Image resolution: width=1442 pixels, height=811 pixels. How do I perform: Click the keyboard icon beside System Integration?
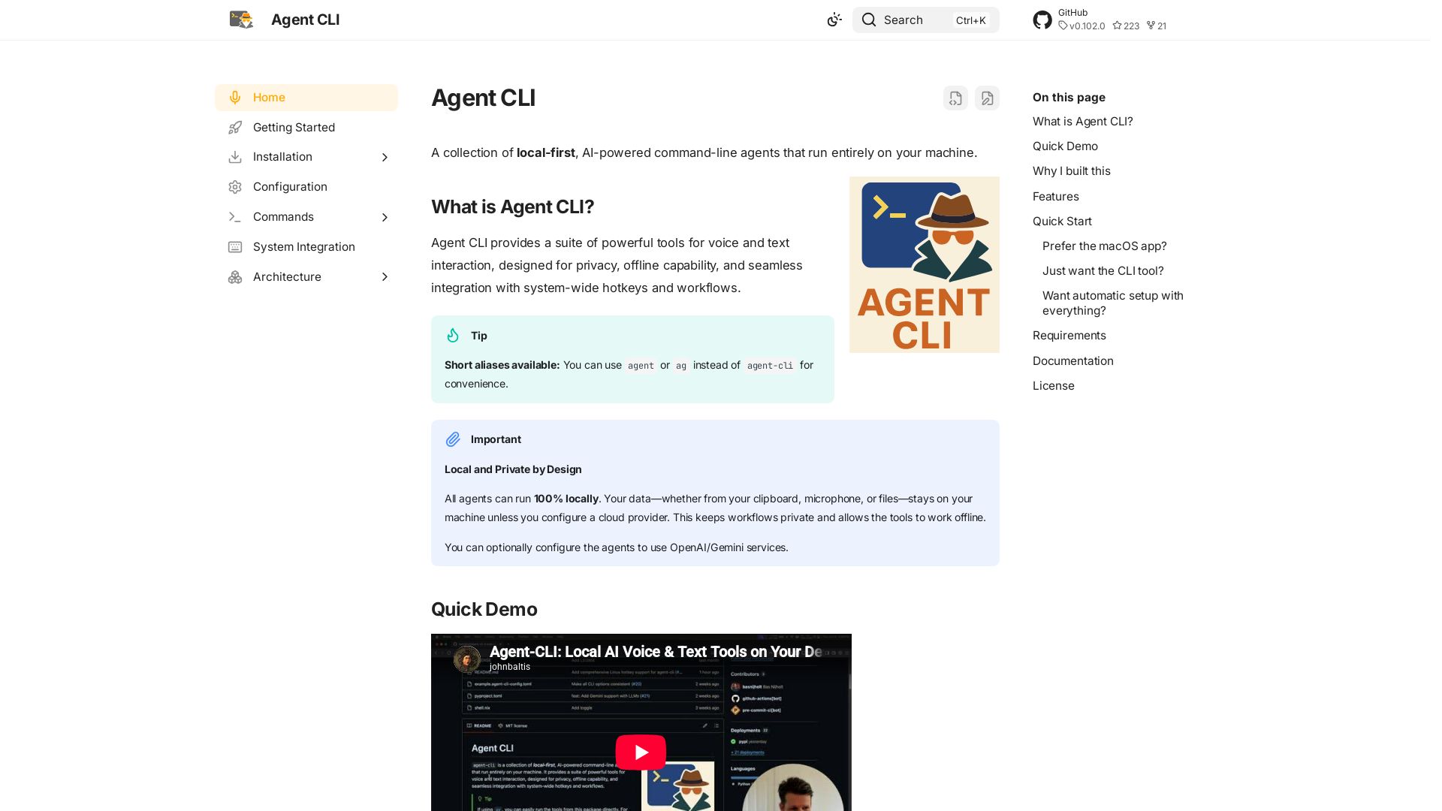(x=235, y=247)
